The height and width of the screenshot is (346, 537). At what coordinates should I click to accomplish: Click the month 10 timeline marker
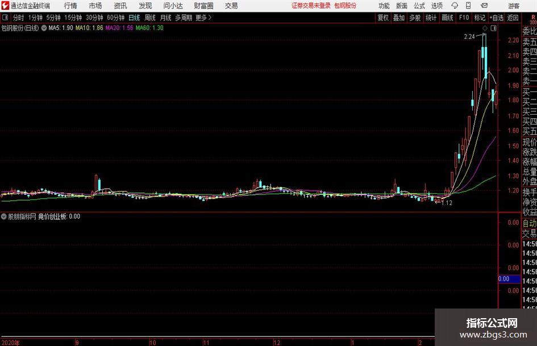[152, 342]
